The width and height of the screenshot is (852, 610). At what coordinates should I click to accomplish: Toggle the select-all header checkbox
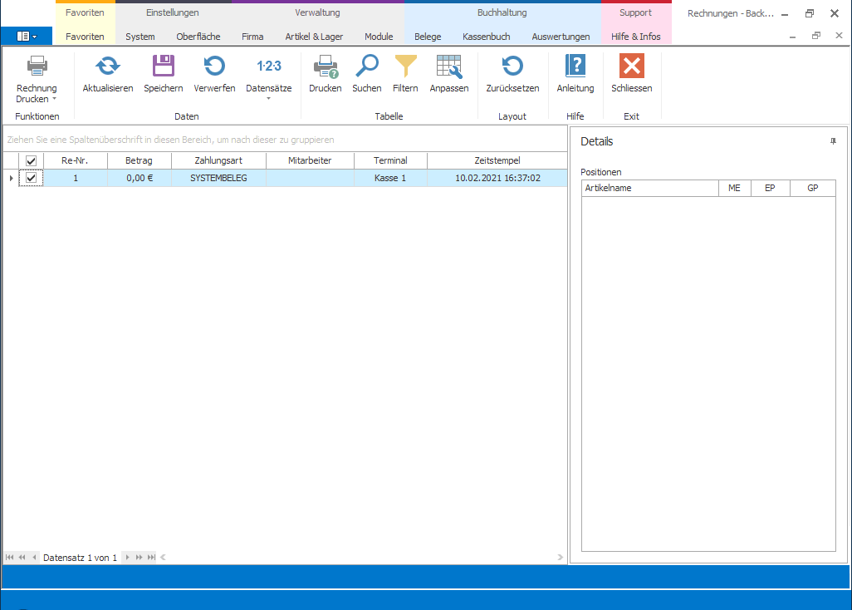[x=31, y=161]
